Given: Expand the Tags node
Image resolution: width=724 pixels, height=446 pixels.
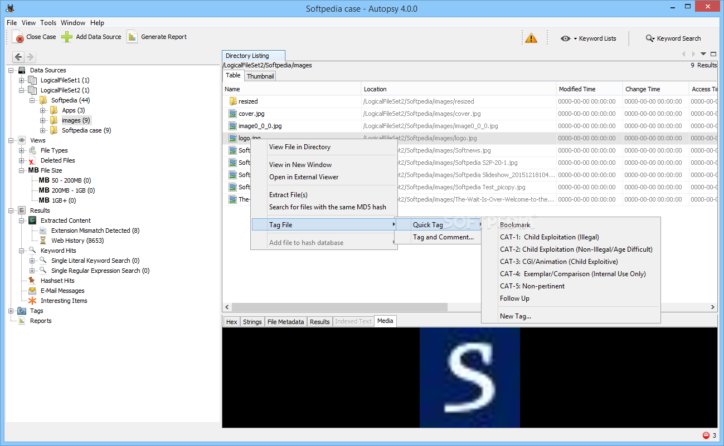Looking at the screenshot, I should 11,311.
